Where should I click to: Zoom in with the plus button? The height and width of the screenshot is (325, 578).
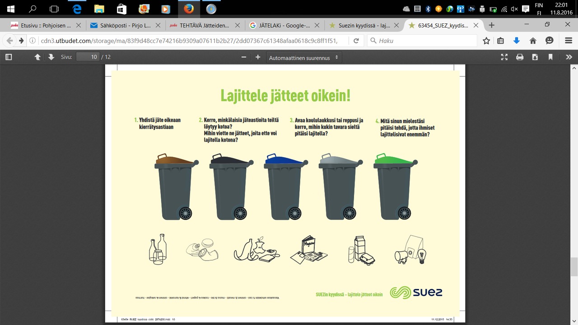tap(258, 57)
